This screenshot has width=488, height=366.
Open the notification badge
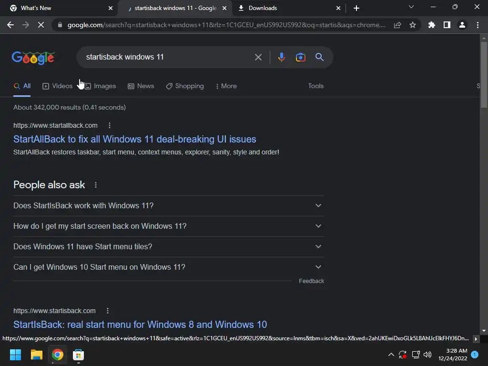pyautogui.click(x=475, y=355)
